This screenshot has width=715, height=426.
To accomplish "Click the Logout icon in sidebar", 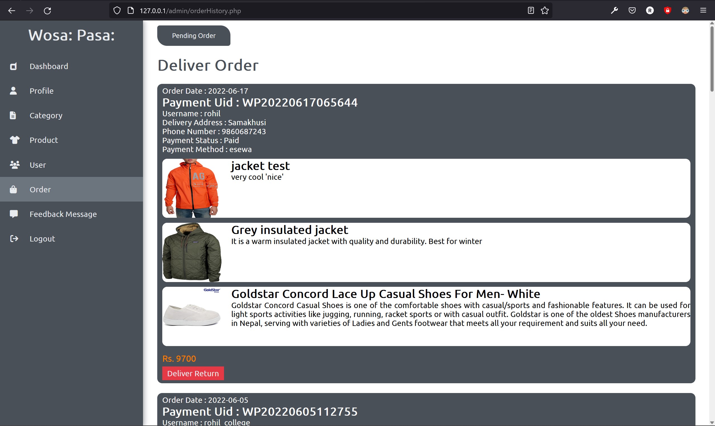I will (14, 238).
